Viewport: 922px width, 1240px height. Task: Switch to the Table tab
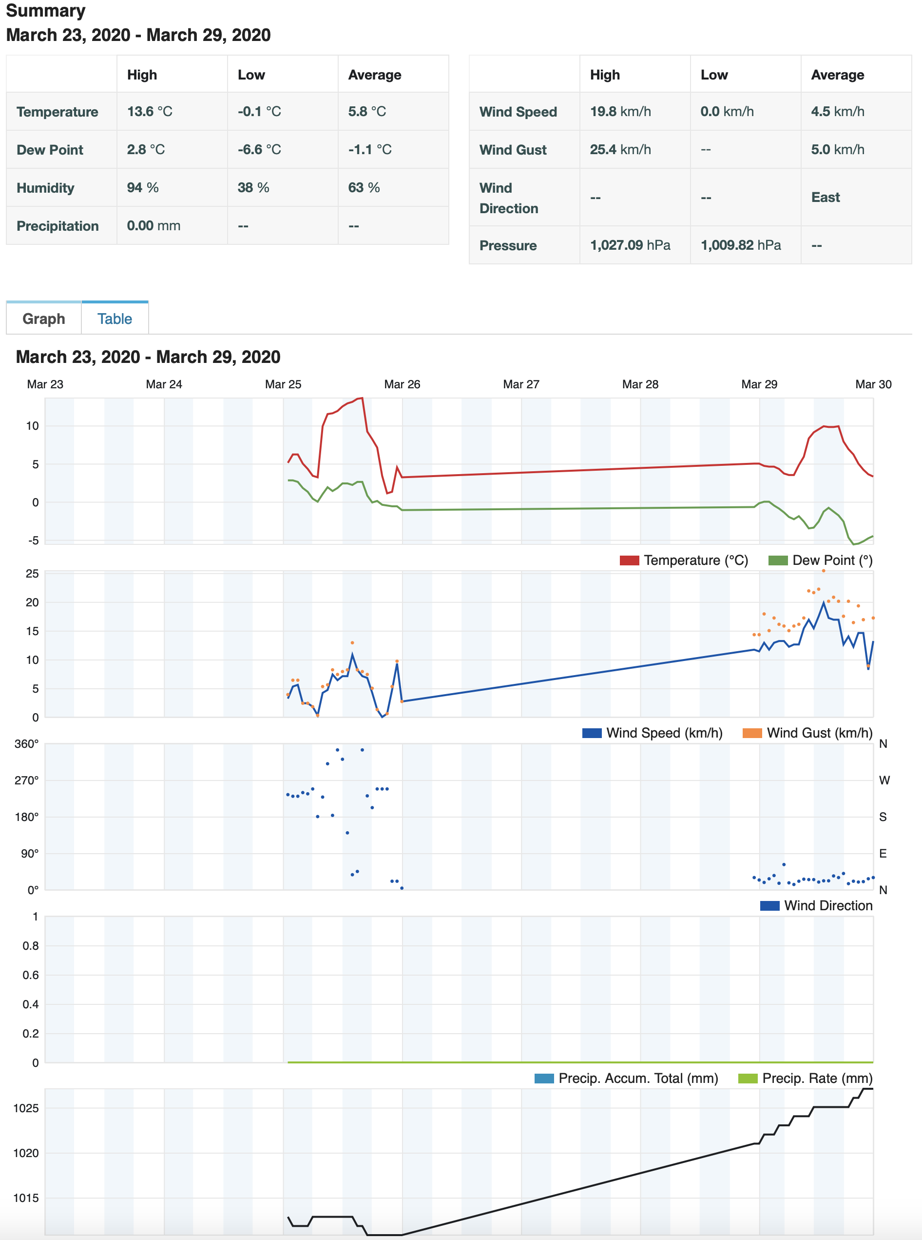click(x=115, y=319)
